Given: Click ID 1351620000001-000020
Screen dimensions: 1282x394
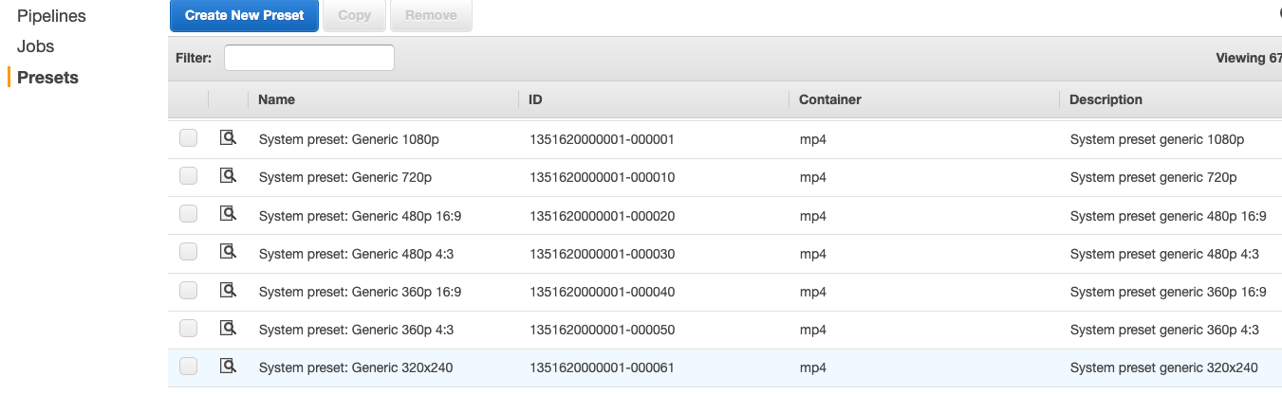Looking at the screenshot, I should coord(602,216).
